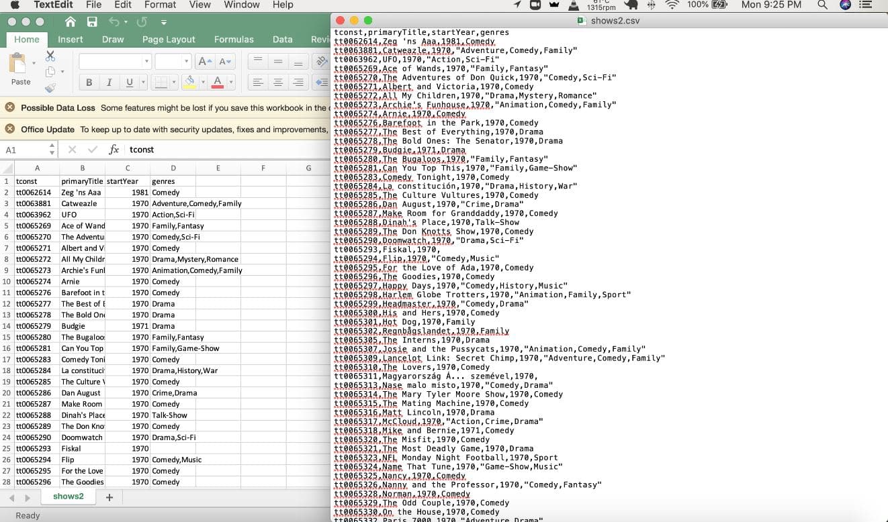888x522 pixels.
Task: Switch to the Draw ribbon tab
Action: pyautogui.click(x=113, y=40)
